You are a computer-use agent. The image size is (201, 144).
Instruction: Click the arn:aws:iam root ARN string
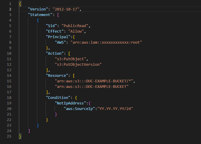point(106,42)
